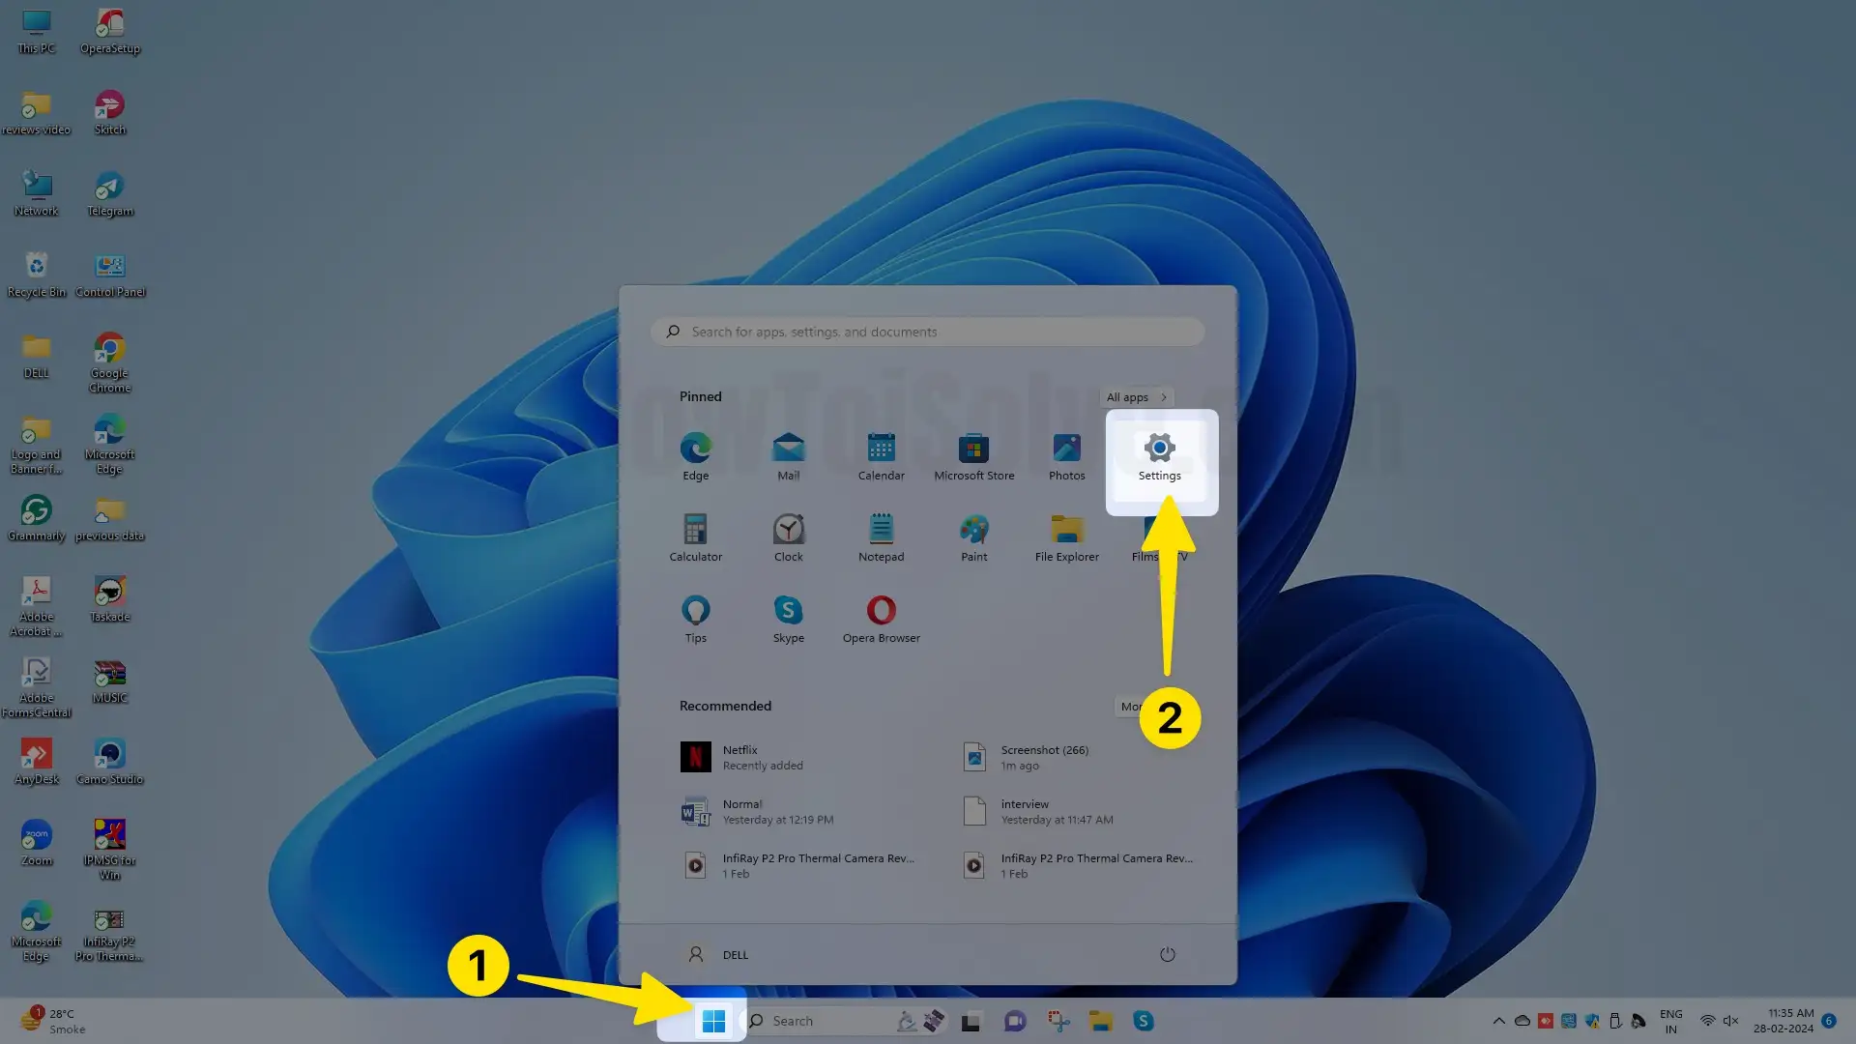Open the Photos app
This screenshot has width=1856, height=1044.
click(x=1067, y=457)
